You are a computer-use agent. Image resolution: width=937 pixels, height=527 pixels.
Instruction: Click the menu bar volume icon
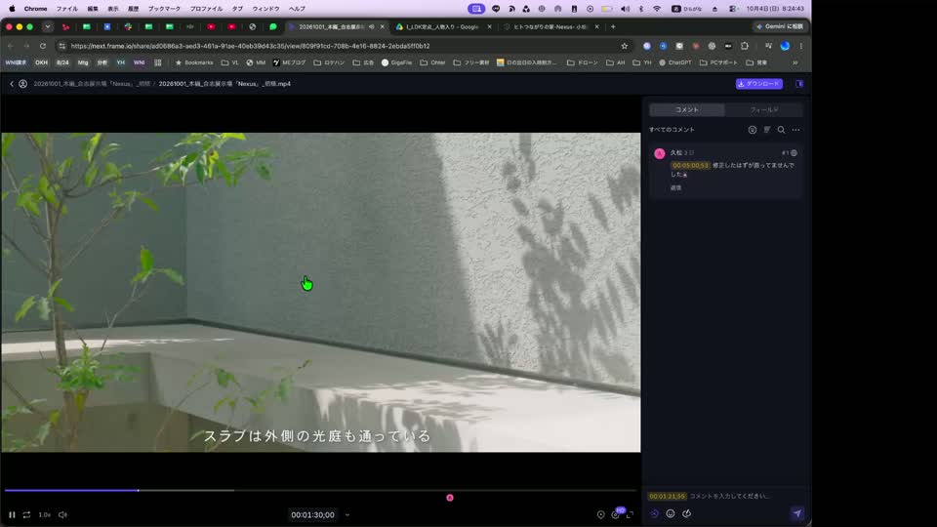[x=625, y=9]
